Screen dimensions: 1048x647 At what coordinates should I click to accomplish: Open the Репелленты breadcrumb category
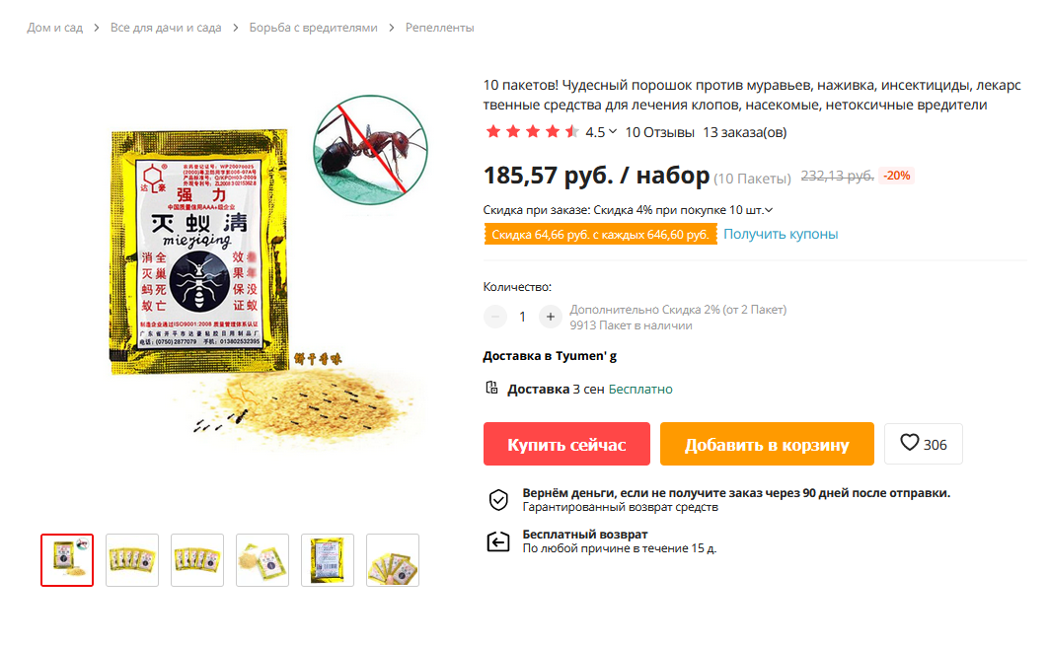(x=440, y=28)
